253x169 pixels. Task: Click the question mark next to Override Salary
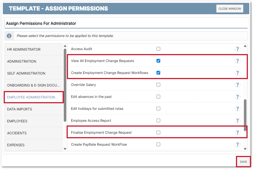pos(237,85)
